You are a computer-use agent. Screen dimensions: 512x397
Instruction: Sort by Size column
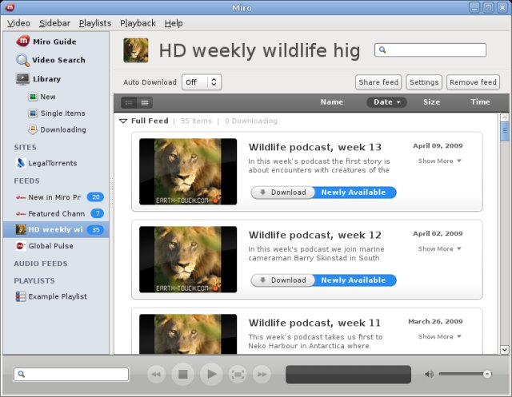431,102
